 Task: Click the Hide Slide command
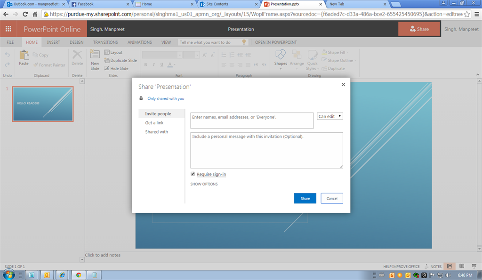(x=116, y=68)
